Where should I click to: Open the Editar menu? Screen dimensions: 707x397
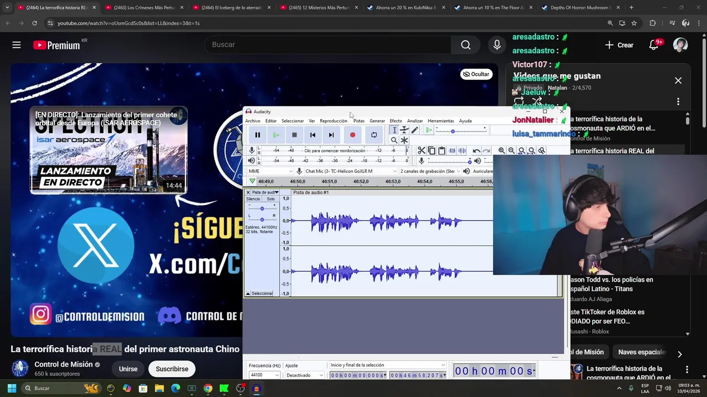271,121
